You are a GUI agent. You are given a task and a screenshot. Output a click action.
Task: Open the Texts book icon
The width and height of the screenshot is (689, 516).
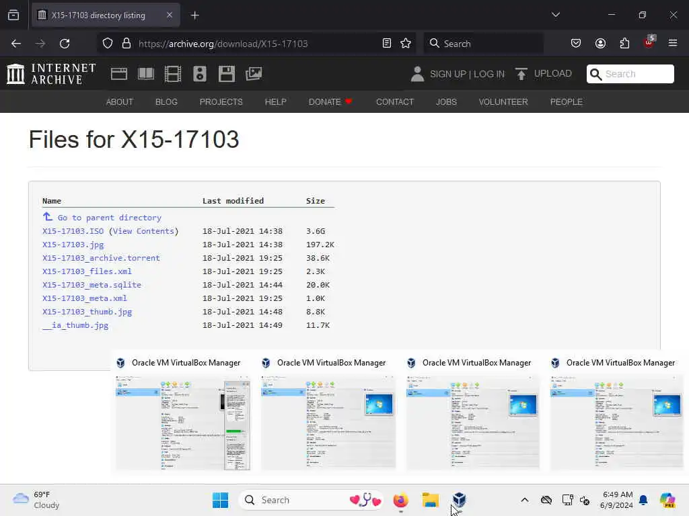(146, 74)
